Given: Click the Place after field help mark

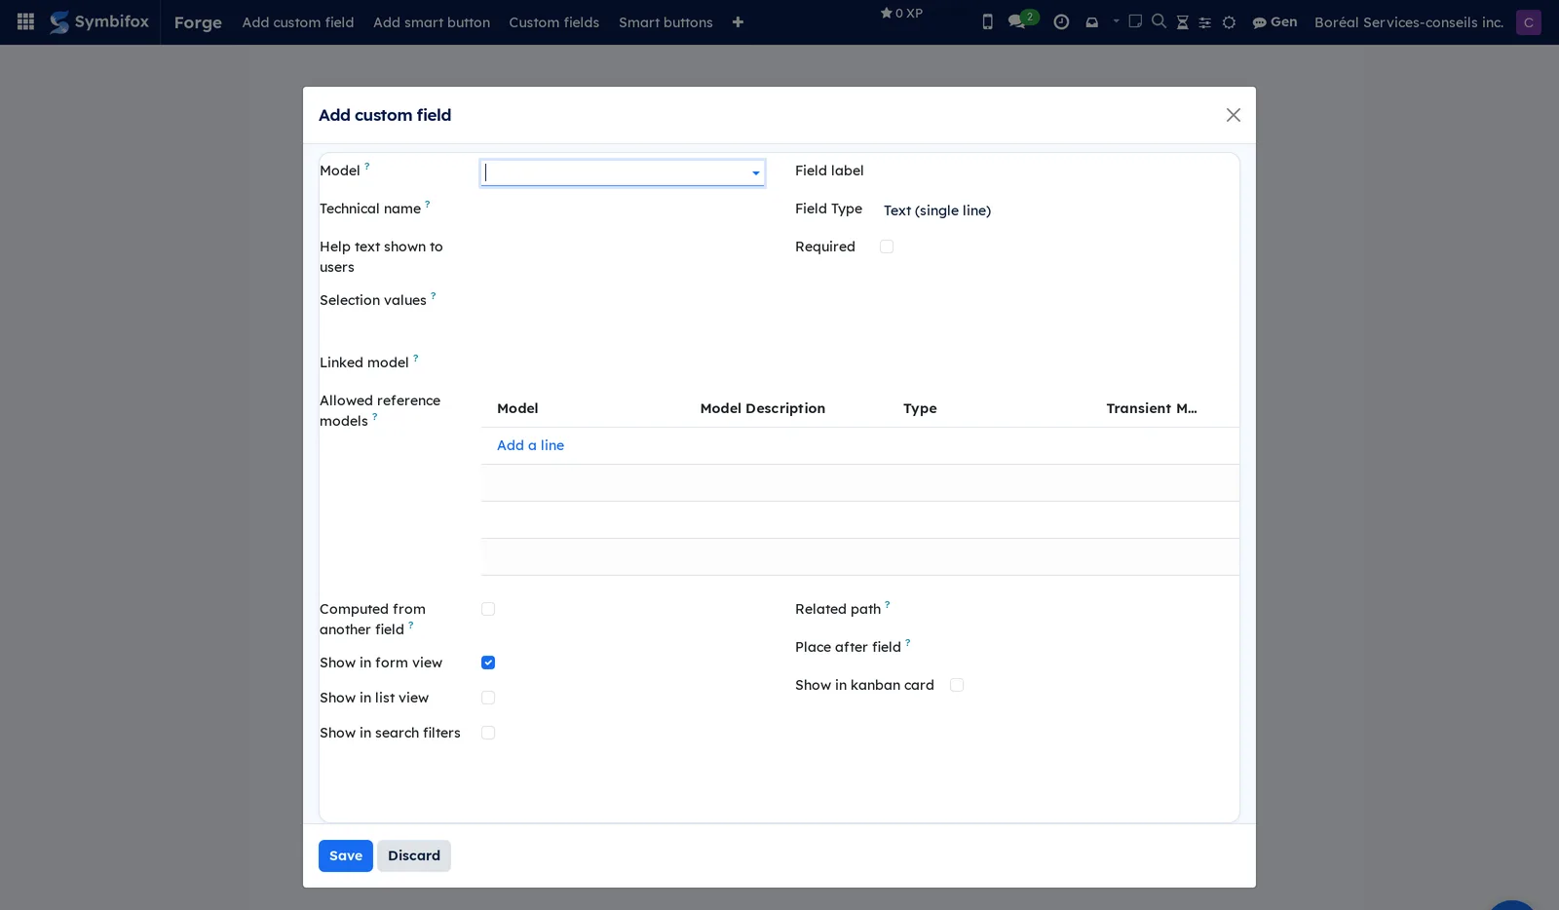Looking at the screenshot, I should (x=908, y=642).
